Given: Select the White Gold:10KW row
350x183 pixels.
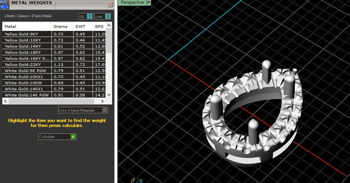Looking at the screenshot, I should click(54, 83).
